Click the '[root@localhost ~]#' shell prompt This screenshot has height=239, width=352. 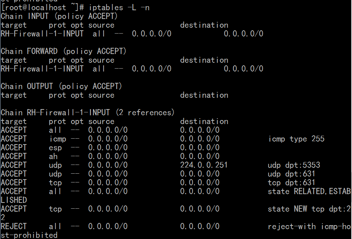tap(42, 8)
